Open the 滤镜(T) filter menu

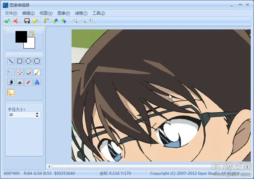coord(81,13)
